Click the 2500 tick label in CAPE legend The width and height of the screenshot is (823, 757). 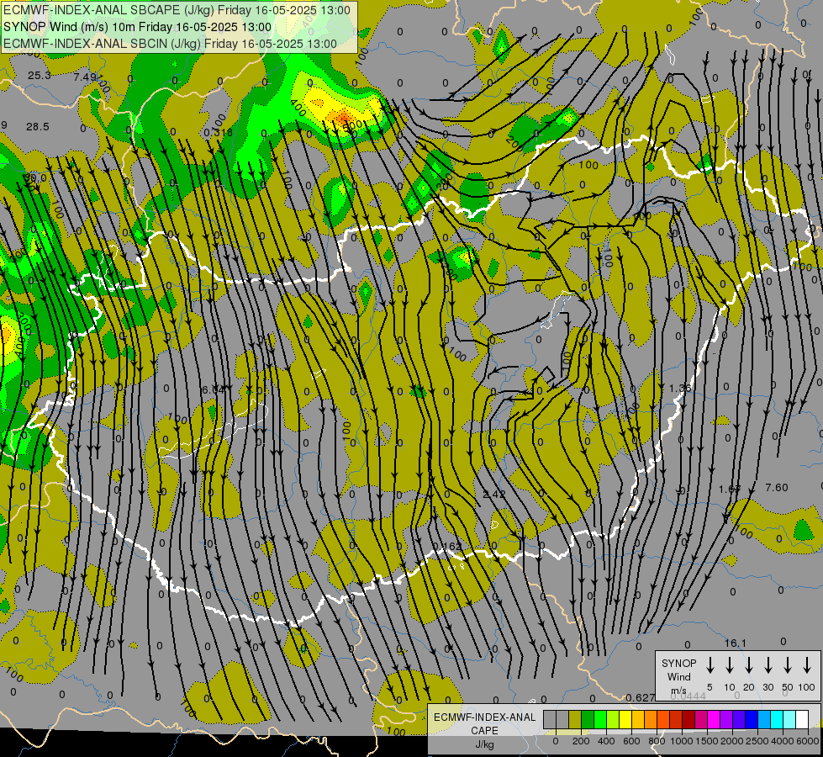(757, 741)
